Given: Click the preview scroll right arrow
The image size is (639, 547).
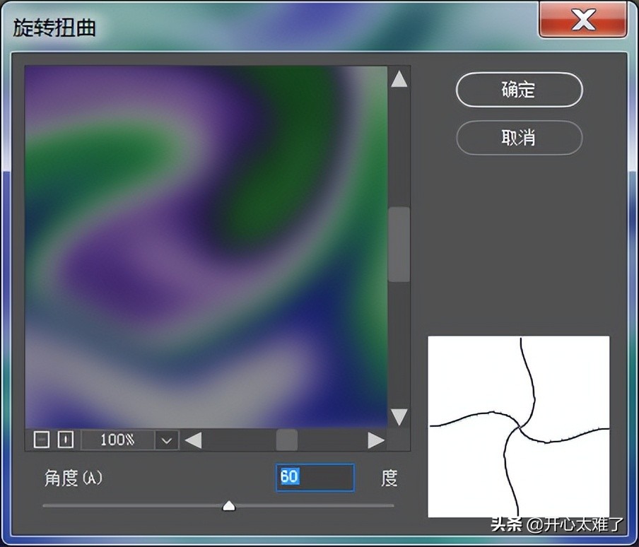Looking at the screenshot, I should click(x=375, y=440).
